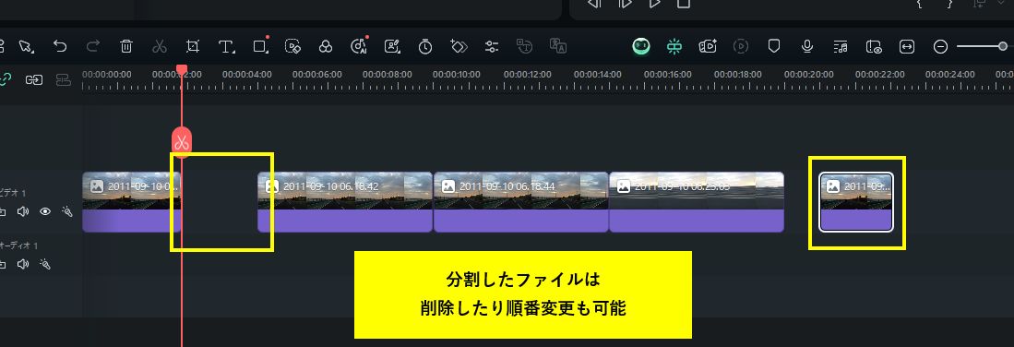Screen dimensions: 1014x347
Task: Hide ビデオ 1 track using eye icon
Action: click(44, 211)
